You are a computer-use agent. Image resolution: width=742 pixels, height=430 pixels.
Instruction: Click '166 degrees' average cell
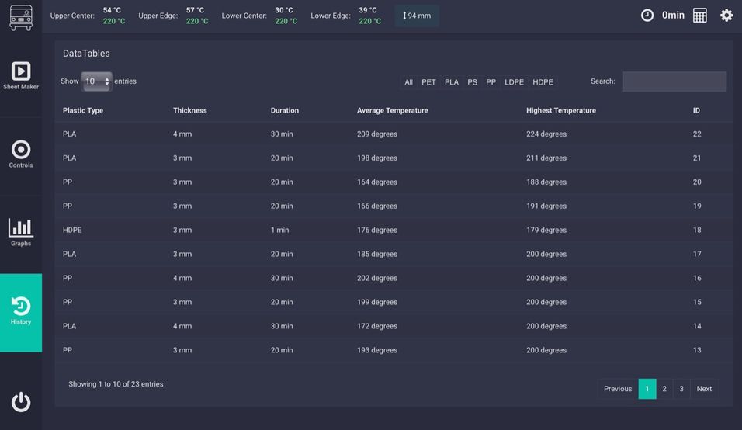377,206
